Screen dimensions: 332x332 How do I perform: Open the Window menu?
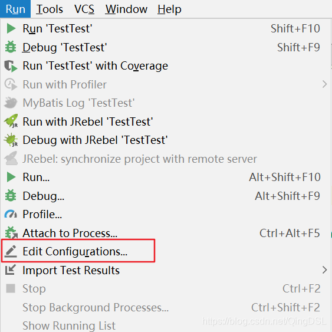(x=126, y=9)
